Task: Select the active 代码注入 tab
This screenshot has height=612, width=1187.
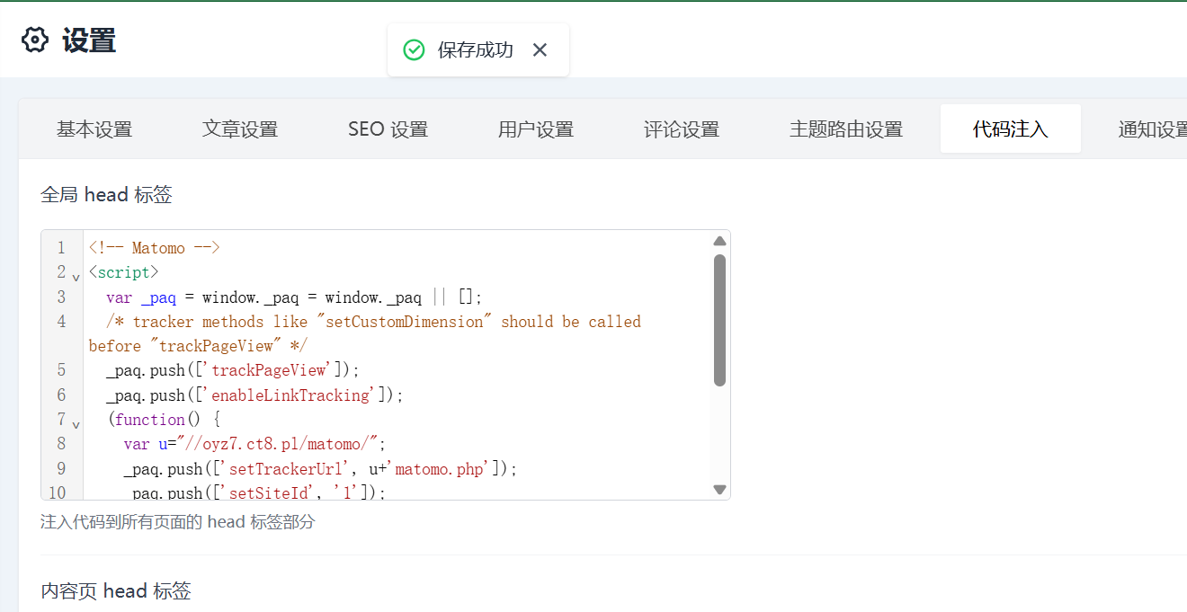Action: [x=1010, y=129]
